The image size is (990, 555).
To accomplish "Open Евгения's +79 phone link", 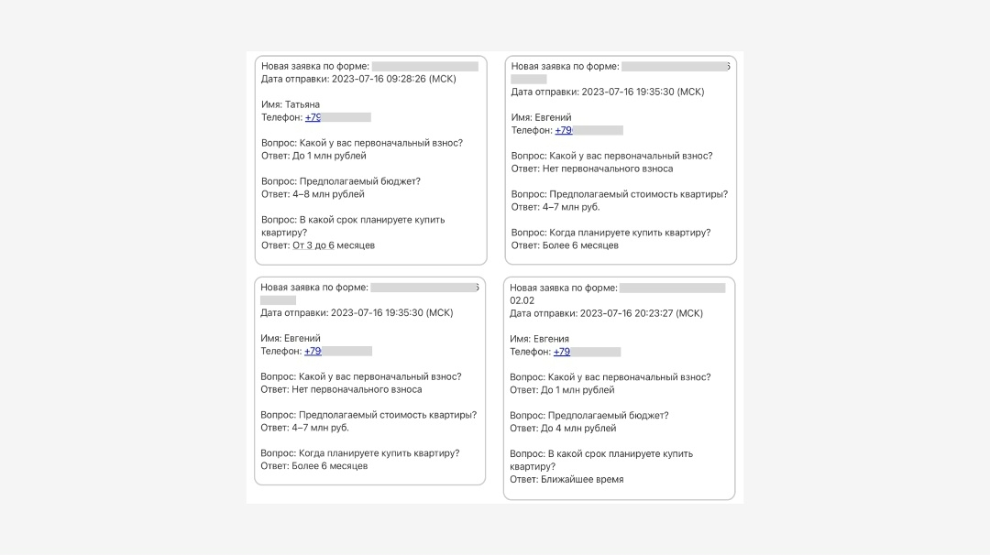I will point(562,352).
